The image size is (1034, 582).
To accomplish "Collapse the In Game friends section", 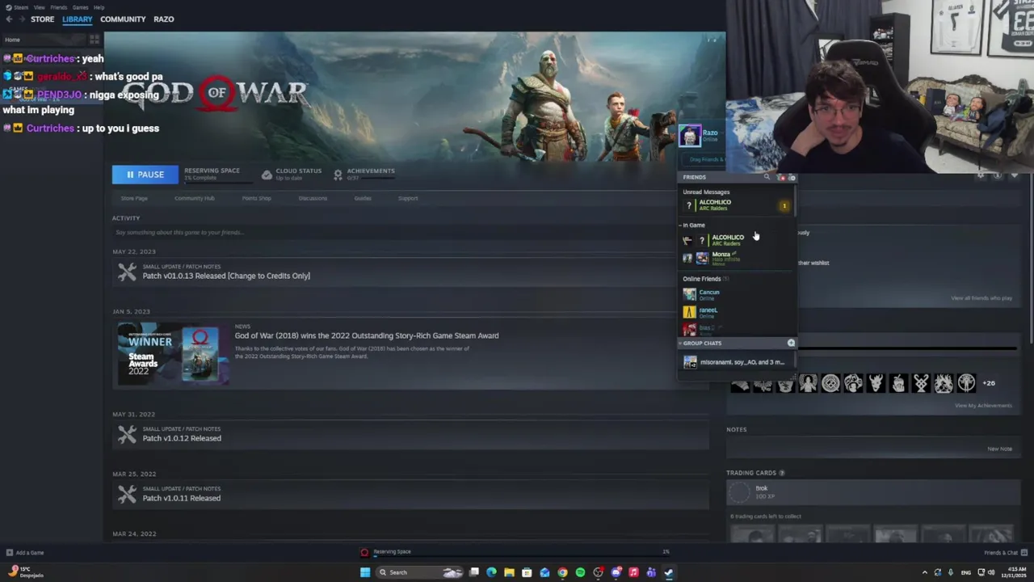I will 693,226.
